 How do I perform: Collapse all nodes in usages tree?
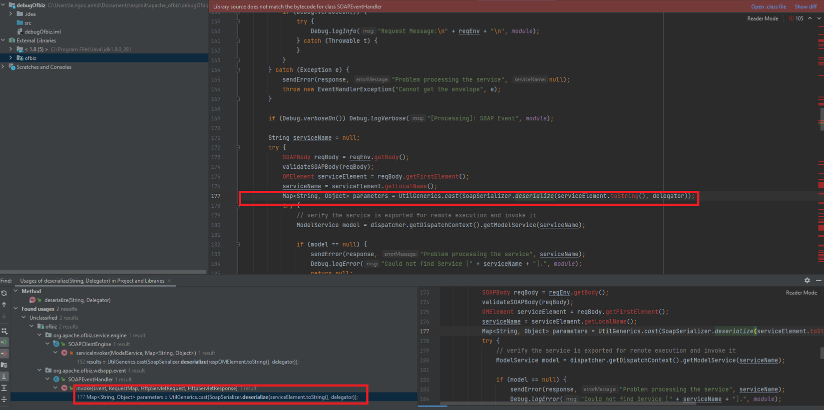point(4,399)
